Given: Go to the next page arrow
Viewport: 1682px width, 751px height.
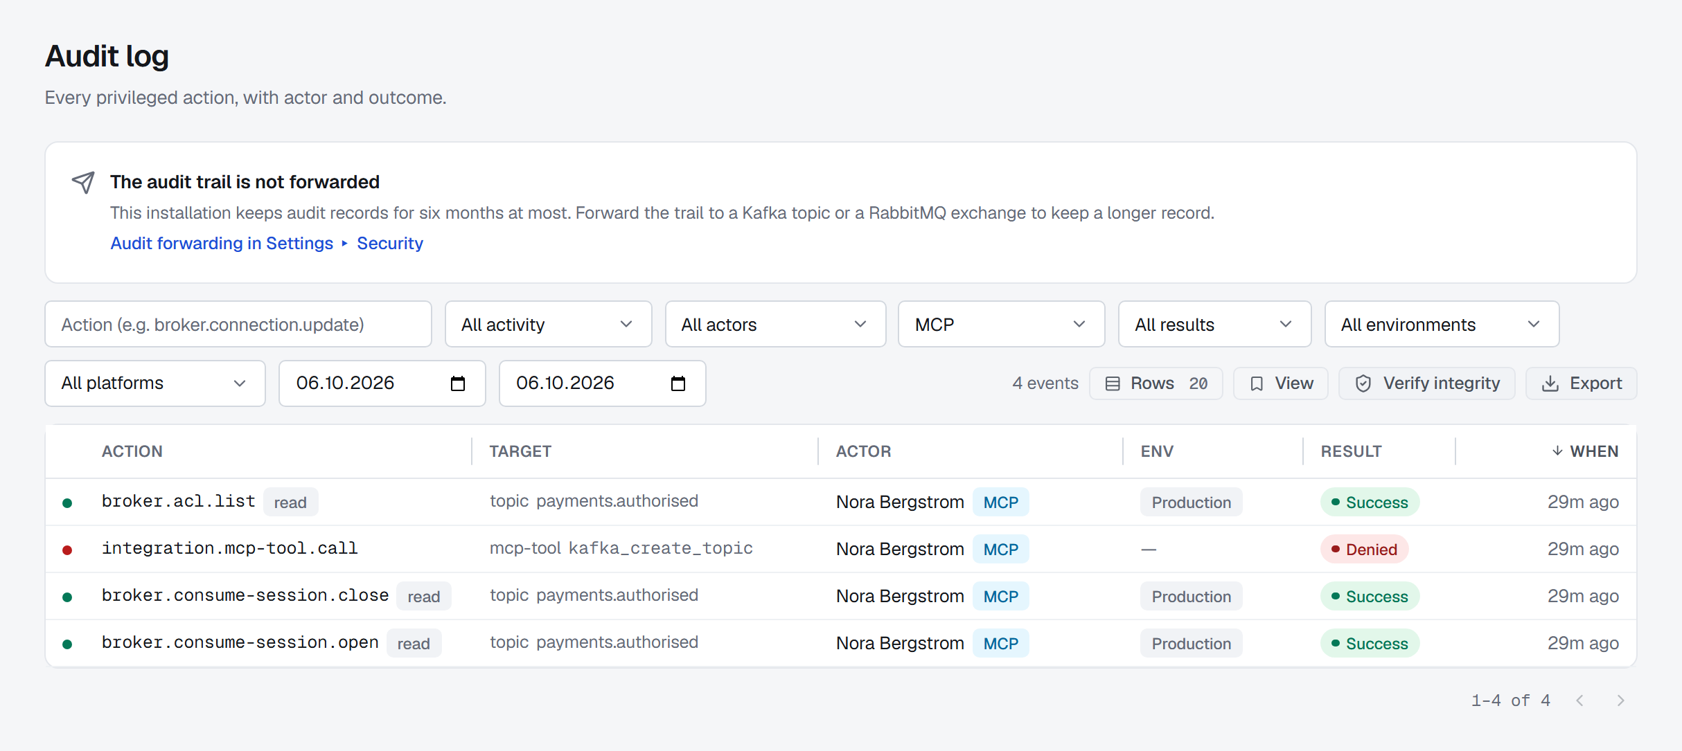Looking at the screenshot, I should pyautogui.click(x=1620, y=700).
